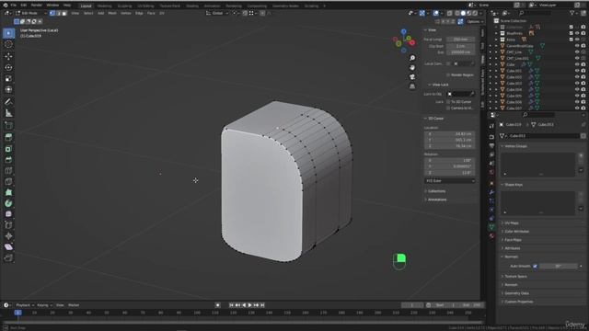Select the Smooth tool
Screen dimensions: 589x331
pyautogui.click(x=8, y=214)
